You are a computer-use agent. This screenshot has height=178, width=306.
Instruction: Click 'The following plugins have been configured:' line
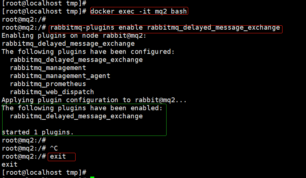(x=88, y=52)
